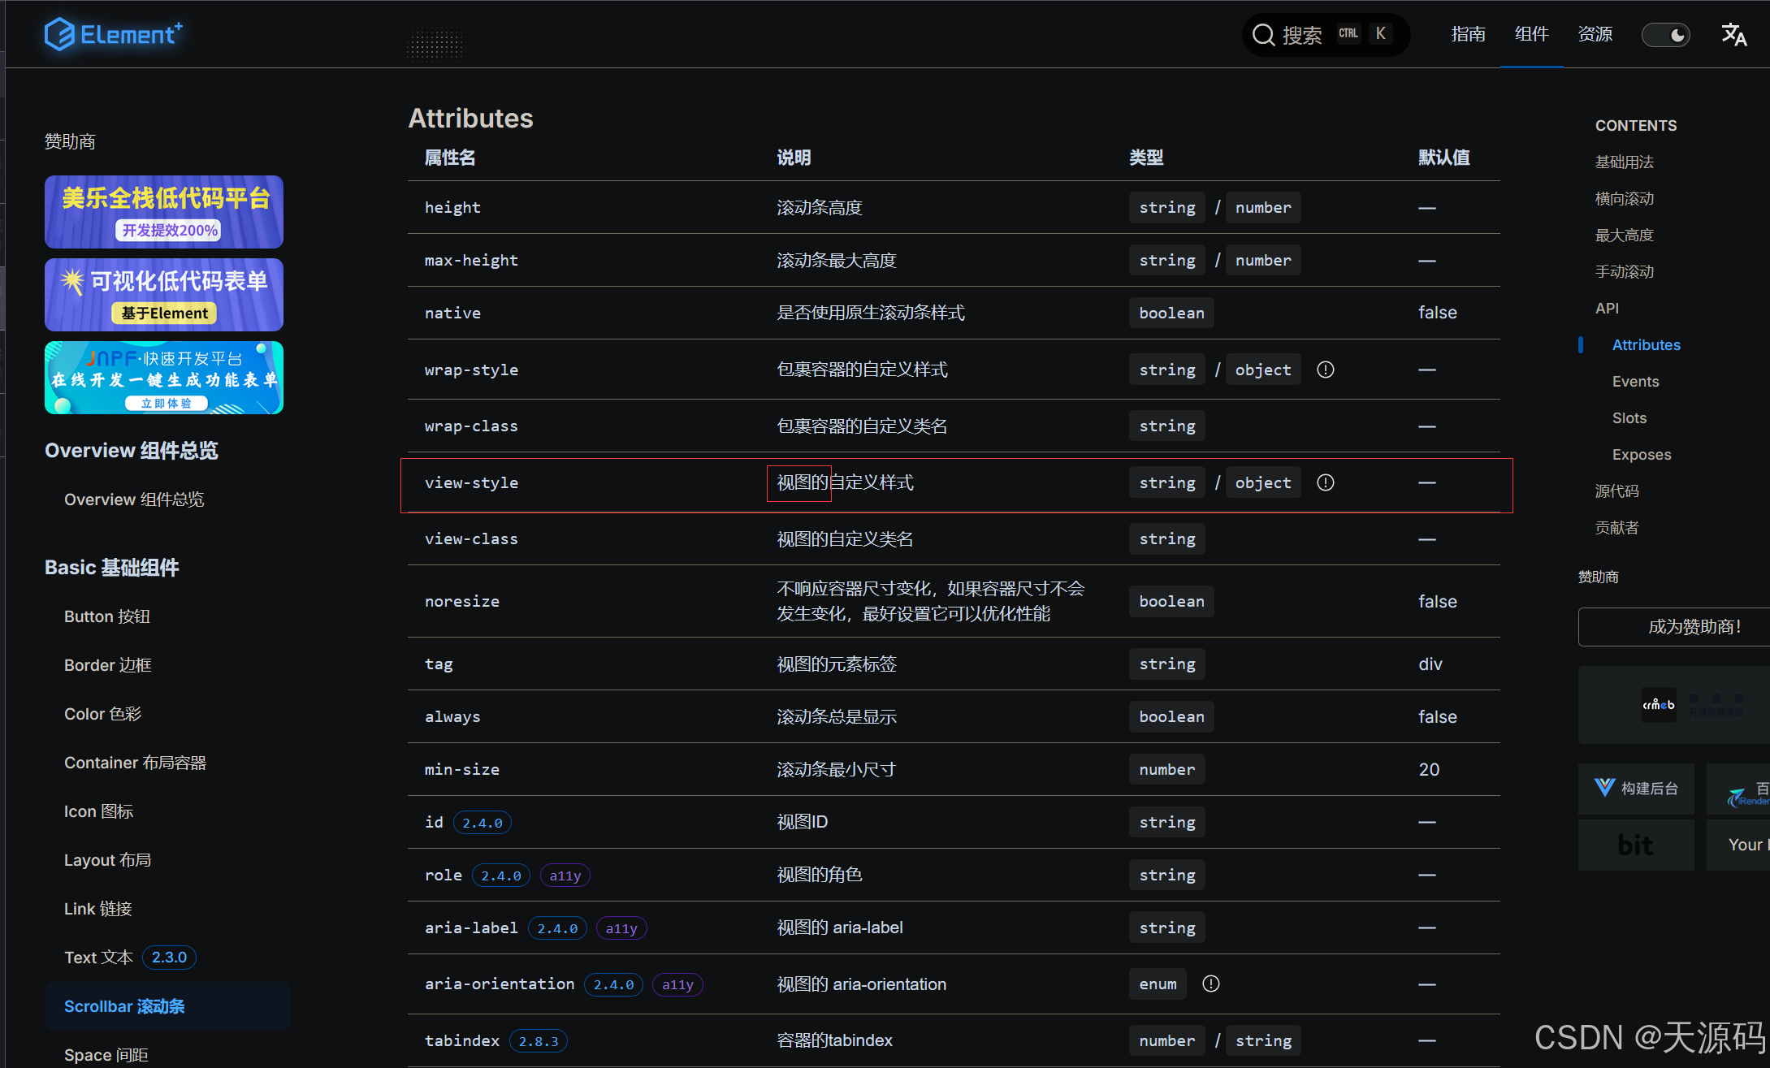Screen dimensions: 1770x1068
Task: Click the crmeb sponsor logo
Action: tap(1660, 704)
